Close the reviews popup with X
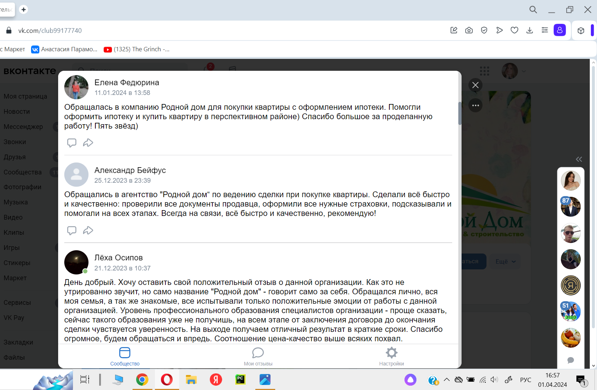The height and width of the screenshot is (390, 597). point(475,85)
